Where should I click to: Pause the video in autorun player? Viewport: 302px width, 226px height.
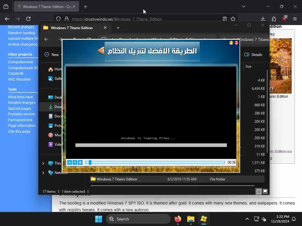[x=75, y=162]
